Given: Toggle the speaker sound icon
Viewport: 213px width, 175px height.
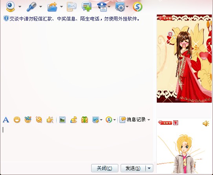Looking at the screenshot, I should pyautogui.click(x=206, y=123).
